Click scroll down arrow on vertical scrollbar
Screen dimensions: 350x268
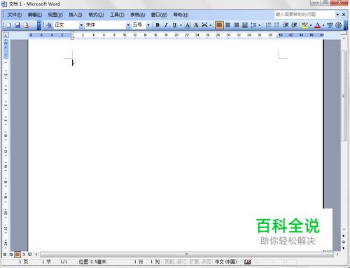coord(344,230)
